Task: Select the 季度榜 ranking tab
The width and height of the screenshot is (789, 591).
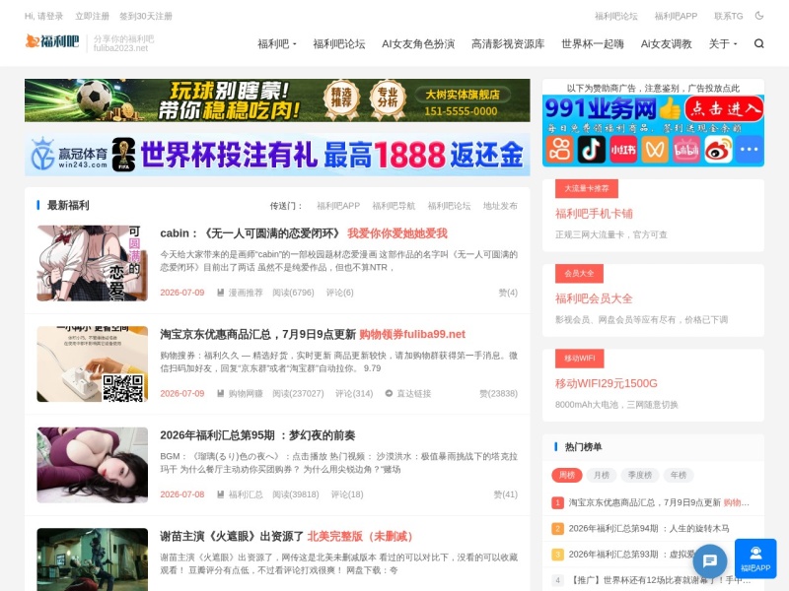Action: 639,475
